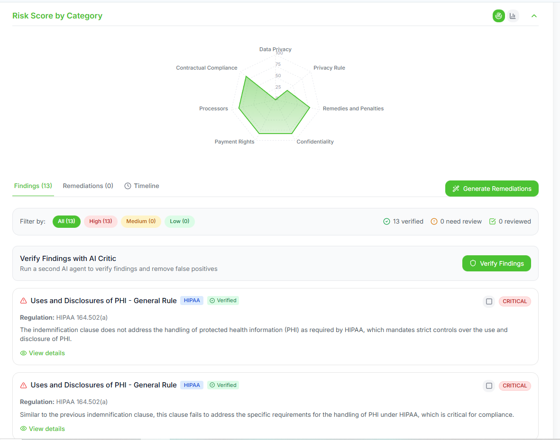Check the checkbox on the second critical finding
This screenshot has height=440, width=560.
[x=489, y=386]
